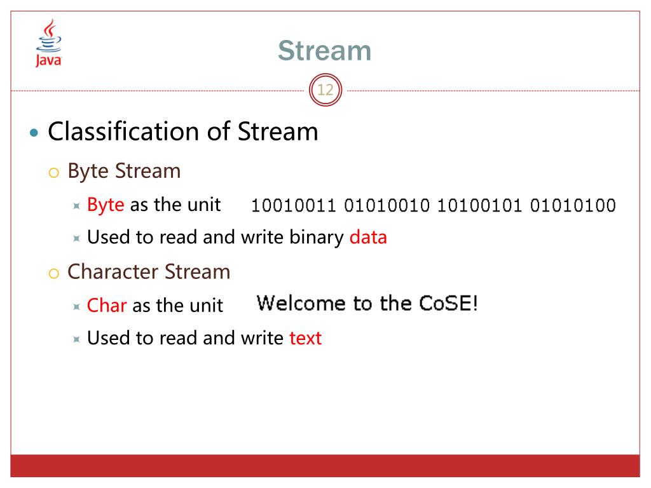Click the red footer bar
The height and width of the screenshot is (488, 651).
pos(325,466)
